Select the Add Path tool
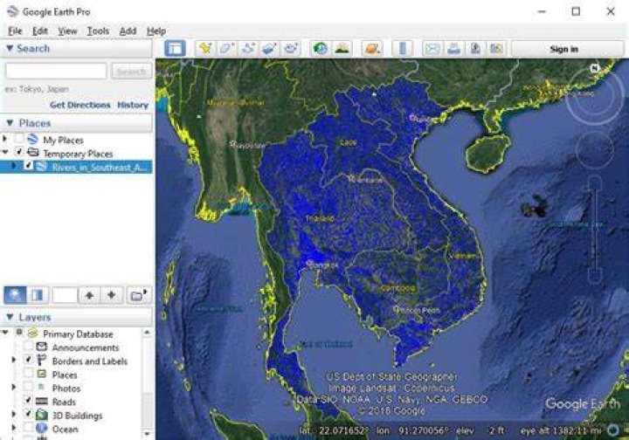 [x=248, y=49]
